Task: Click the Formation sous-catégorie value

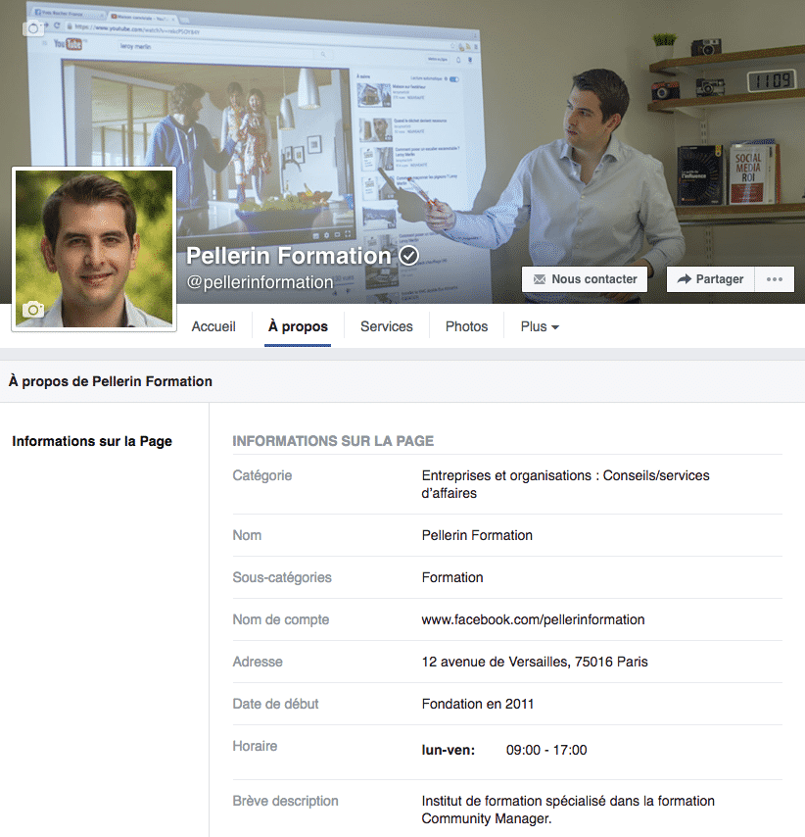Action: tap(452, 577)
